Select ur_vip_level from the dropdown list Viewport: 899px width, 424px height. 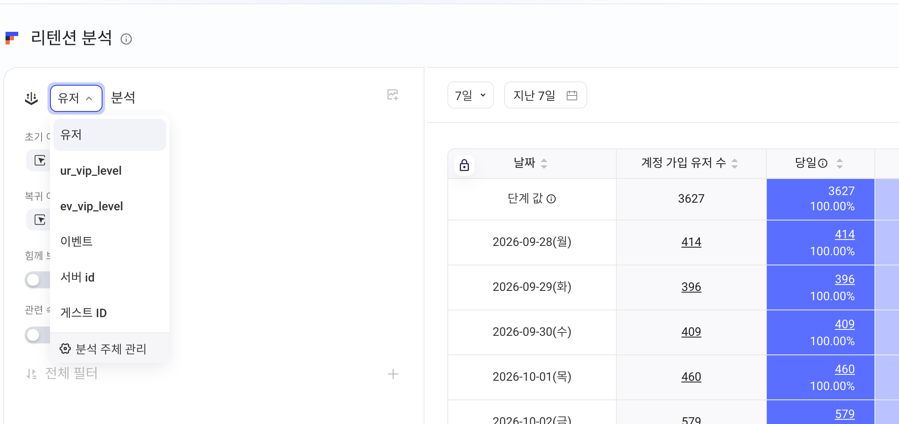click(x=110, y=170)
